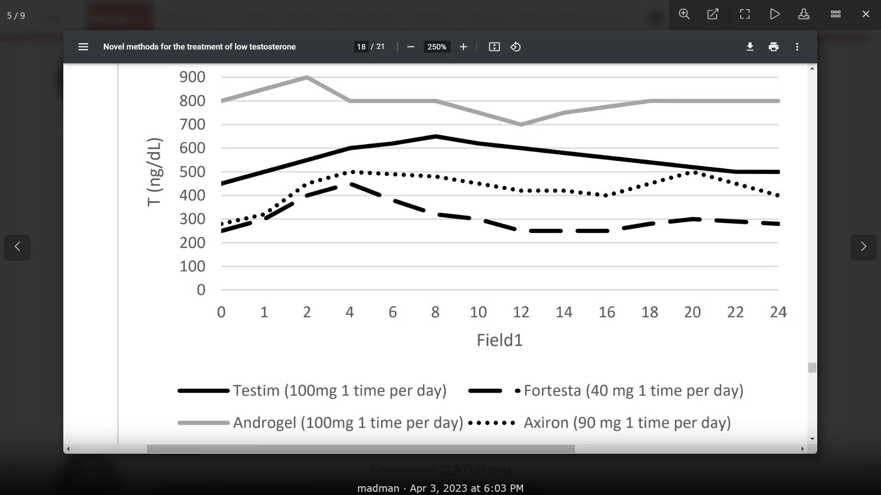The height and width of the screenshot is (495, 881).
Task: Click the madman caption text
Action: 378,489
